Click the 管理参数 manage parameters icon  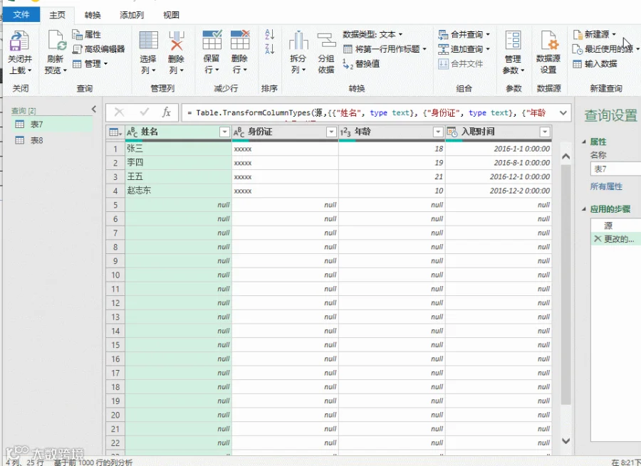pyautogui.click(x=513, y=40)
